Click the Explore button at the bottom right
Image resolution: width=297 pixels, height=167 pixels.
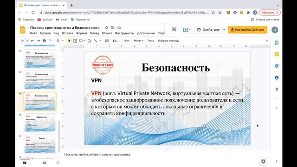263,161
